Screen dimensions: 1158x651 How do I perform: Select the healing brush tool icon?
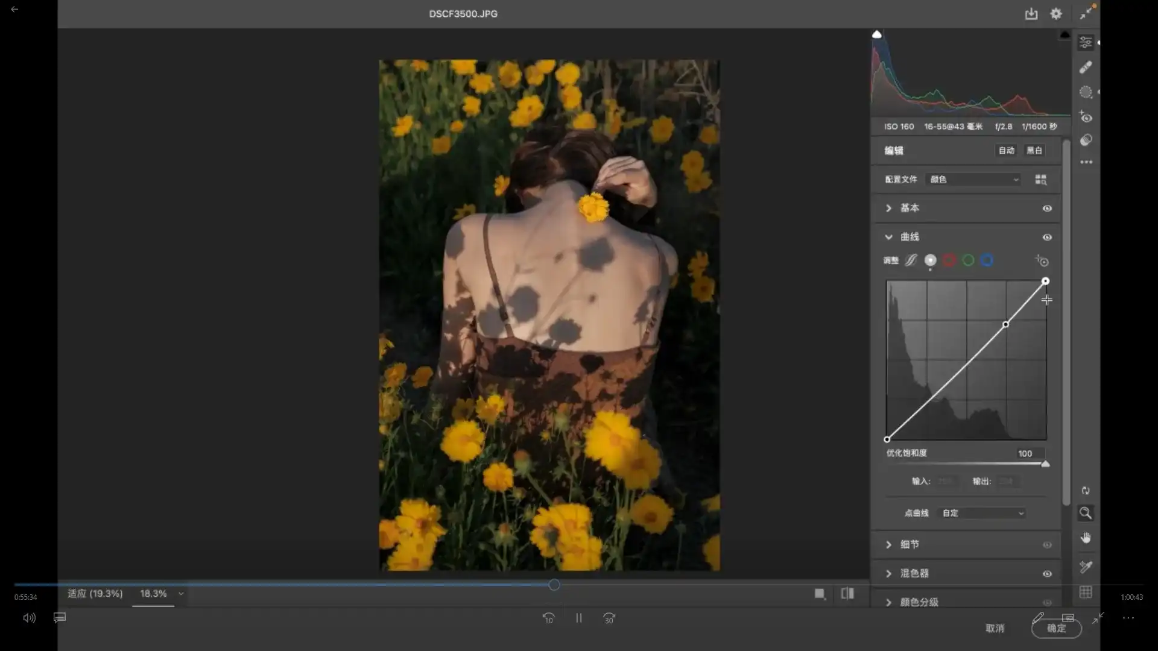(1086, 68)
